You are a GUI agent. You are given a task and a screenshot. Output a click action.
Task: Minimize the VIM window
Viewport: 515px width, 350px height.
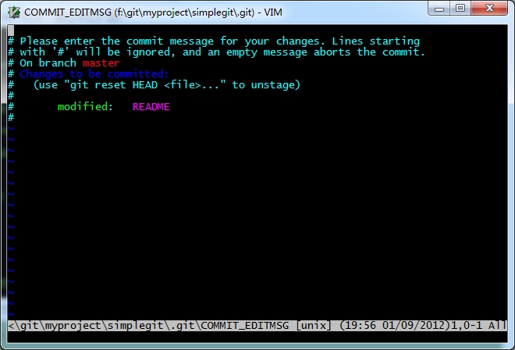click(x=439, y=9)
